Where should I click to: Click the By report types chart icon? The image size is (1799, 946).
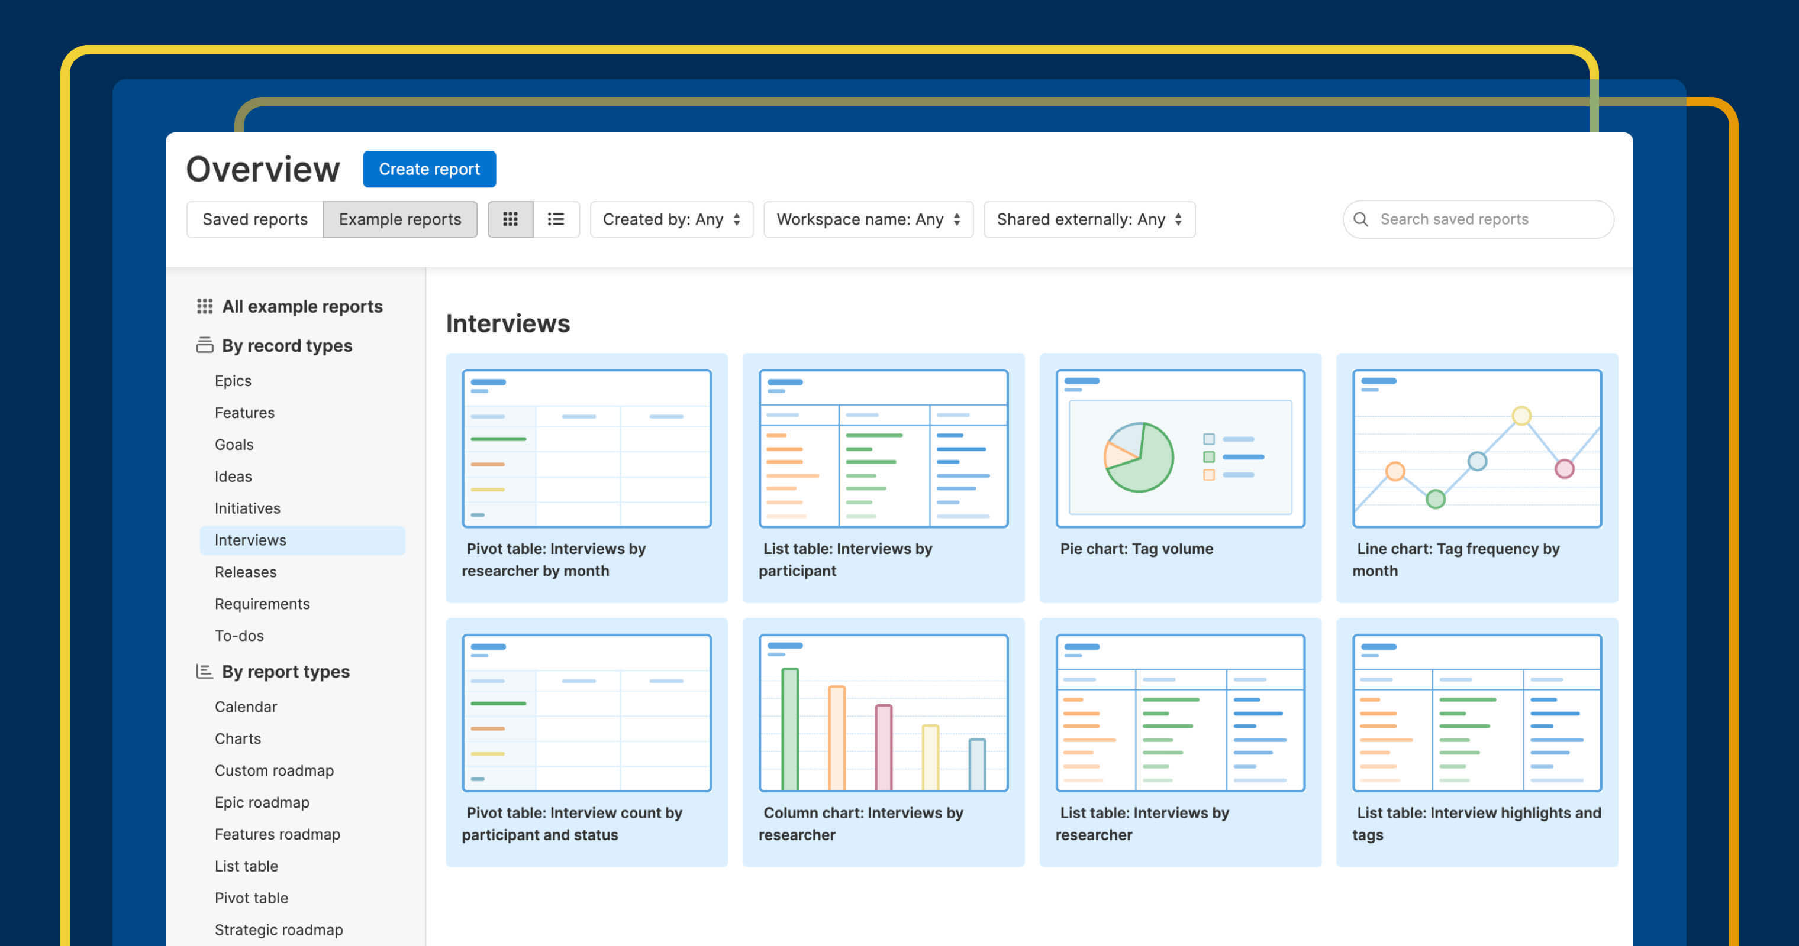205,671
